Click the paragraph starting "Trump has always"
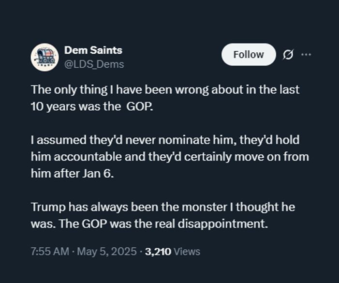Image resolution: width=339 pixels, height=283 pixels. (162, 216)
